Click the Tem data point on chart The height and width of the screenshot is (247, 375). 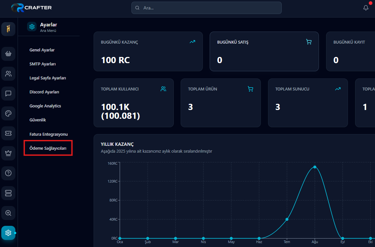(287, 219)
